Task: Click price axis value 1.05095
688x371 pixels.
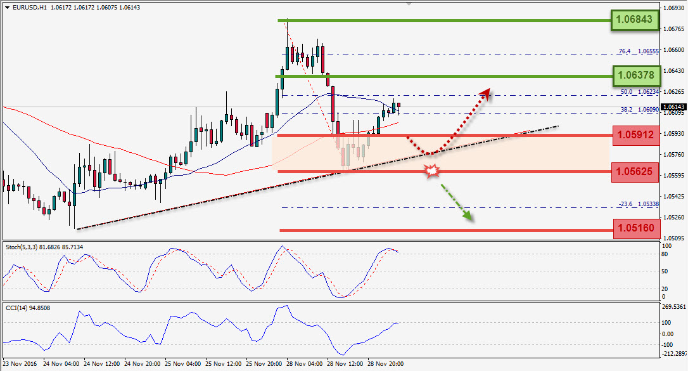Action: tap(673, 238)
